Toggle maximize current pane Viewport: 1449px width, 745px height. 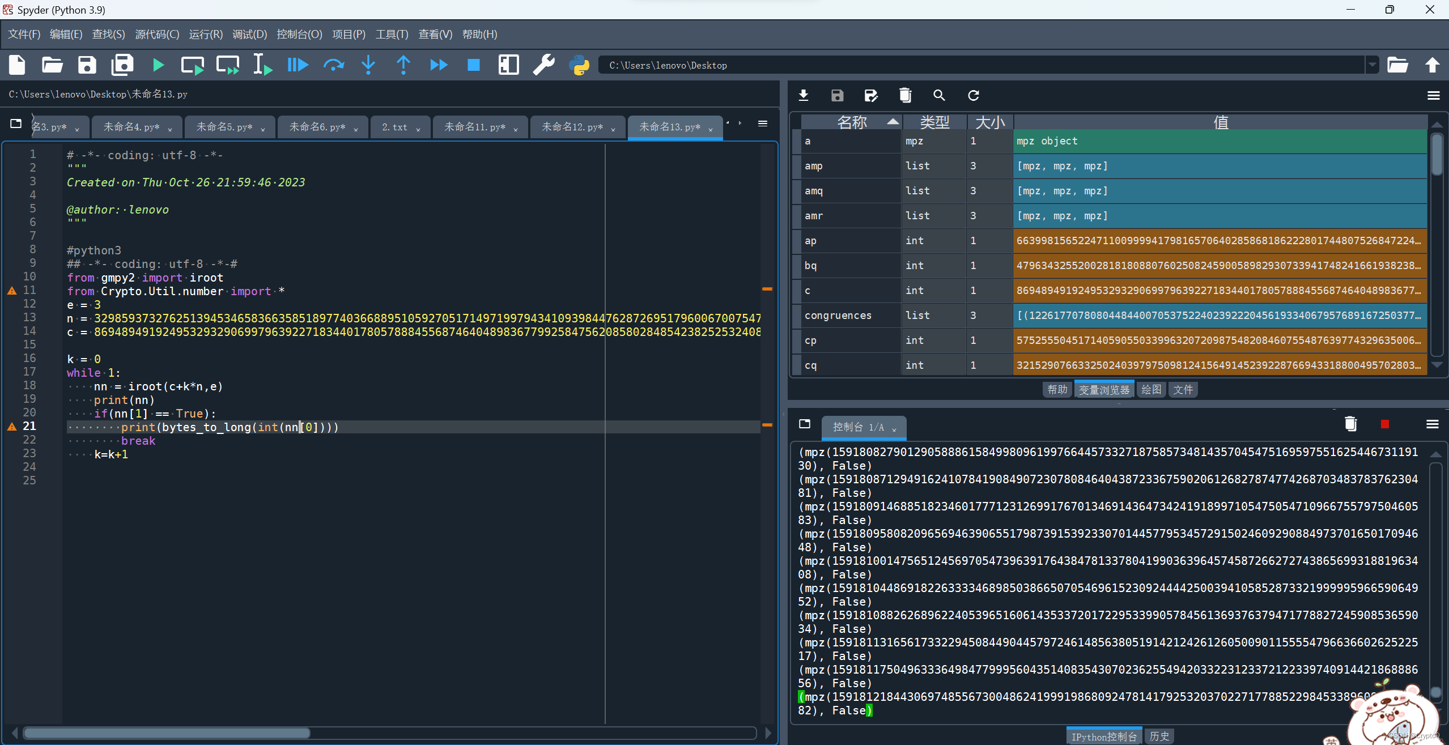pos(508,65)
